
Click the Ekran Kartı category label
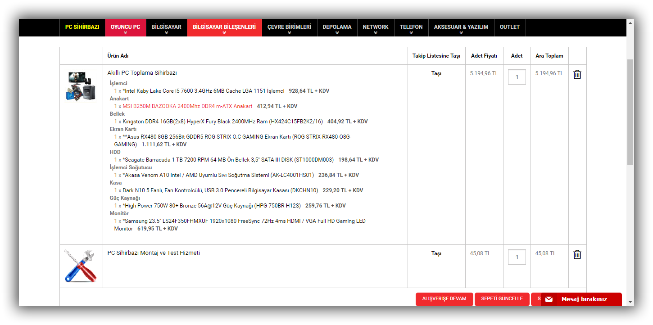(x=123, y=129)
